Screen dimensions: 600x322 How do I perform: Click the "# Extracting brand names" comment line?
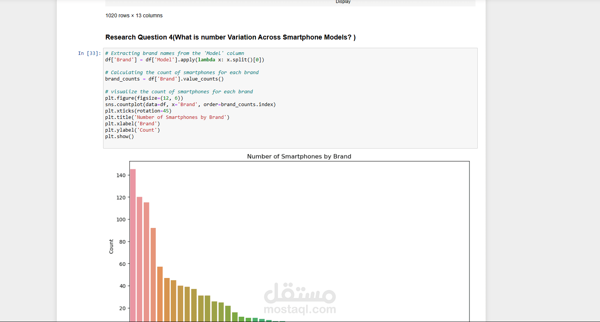[x=175, y=53]
